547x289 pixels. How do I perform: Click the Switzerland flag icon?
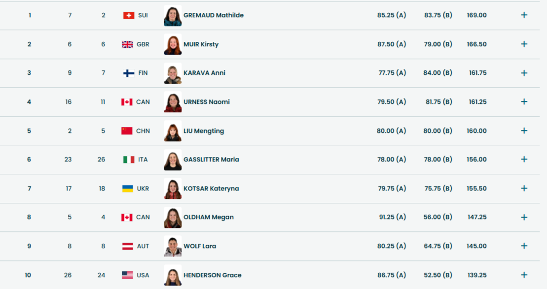(x=129, y=15)
